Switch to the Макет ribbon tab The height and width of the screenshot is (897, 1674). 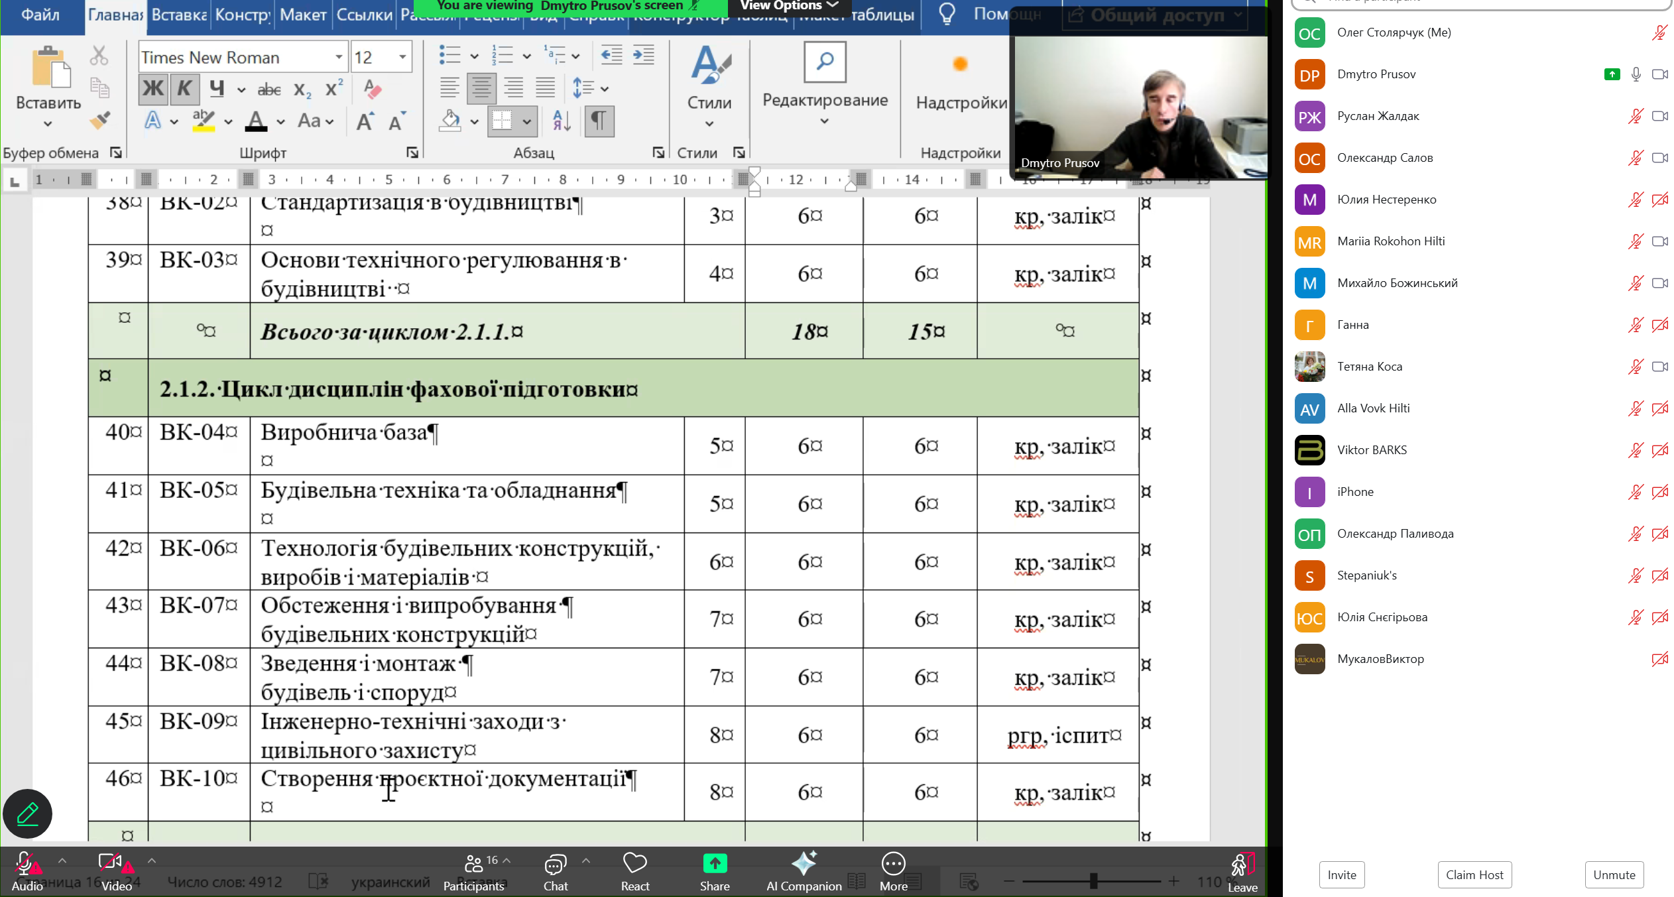point(303,15)
